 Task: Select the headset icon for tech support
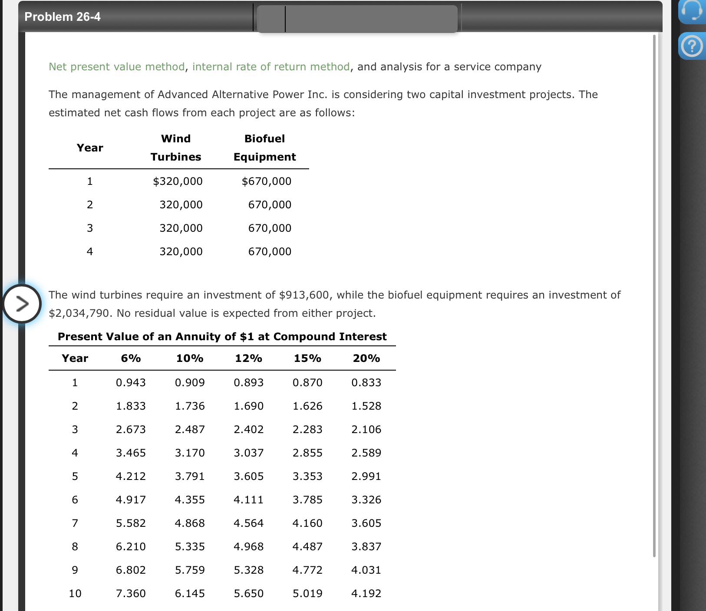tap(692, 12)
